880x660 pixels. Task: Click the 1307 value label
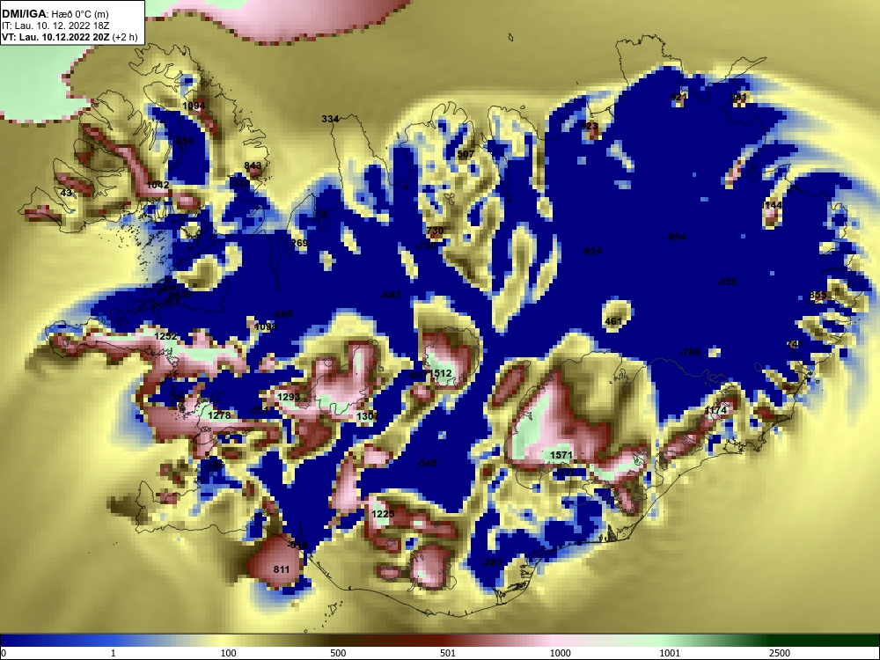click(x=368, y=416)
